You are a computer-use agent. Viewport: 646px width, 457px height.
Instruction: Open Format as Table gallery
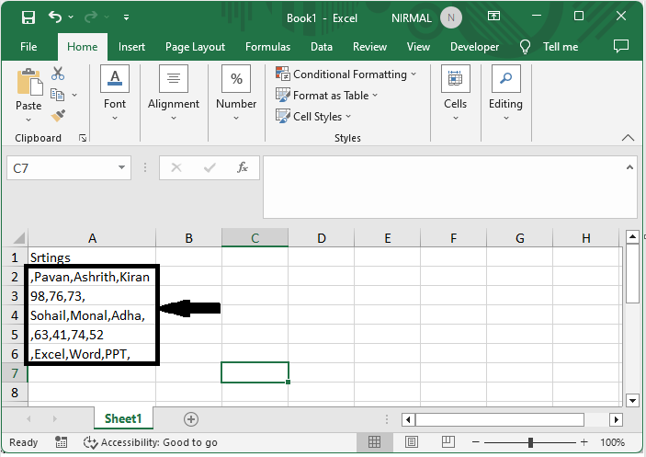coord(327,96)
